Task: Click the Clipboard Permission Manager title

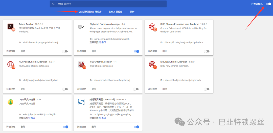Action: pyautogui.click(x=105, y=24)
